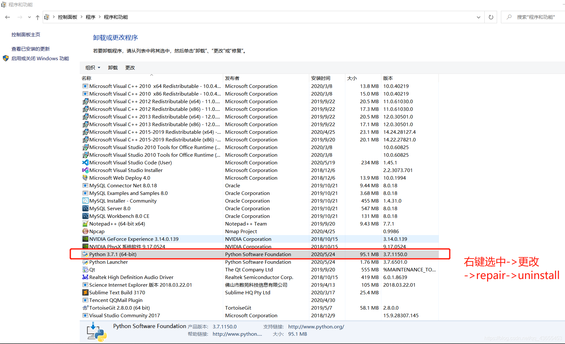
Task: Expand address bar history dropdown
Action: (478, 17)
